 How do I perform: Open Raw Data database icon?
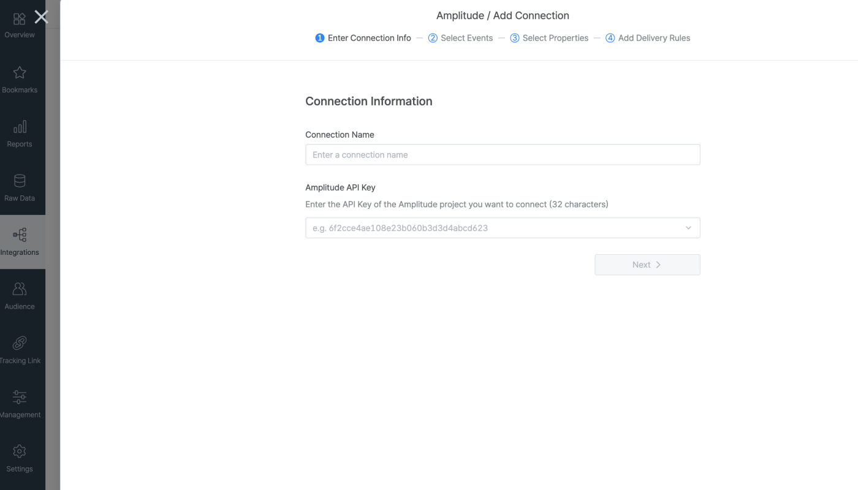point(20,181)
